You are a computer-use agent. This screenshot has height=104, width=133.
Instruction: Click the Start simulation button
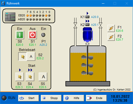pos(29,98)
